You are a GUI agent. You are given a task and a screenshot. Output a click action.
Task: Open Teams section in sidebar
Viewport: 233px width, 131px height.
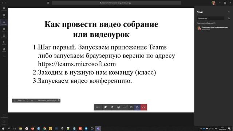tap(4, 23)
